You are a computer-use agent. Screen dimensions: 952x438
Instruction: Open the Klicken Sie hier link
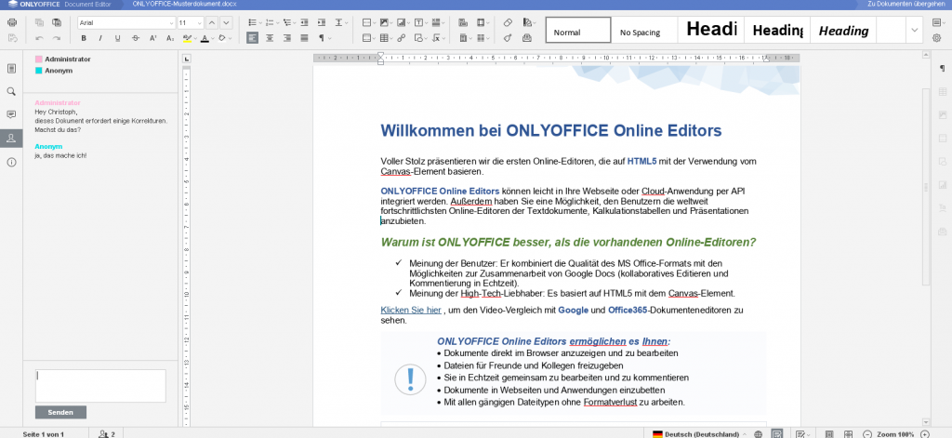pos(411,310)
